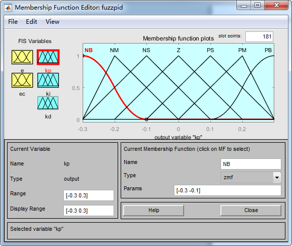
Task: Select the PB membership function label
Action: point(268,50)
